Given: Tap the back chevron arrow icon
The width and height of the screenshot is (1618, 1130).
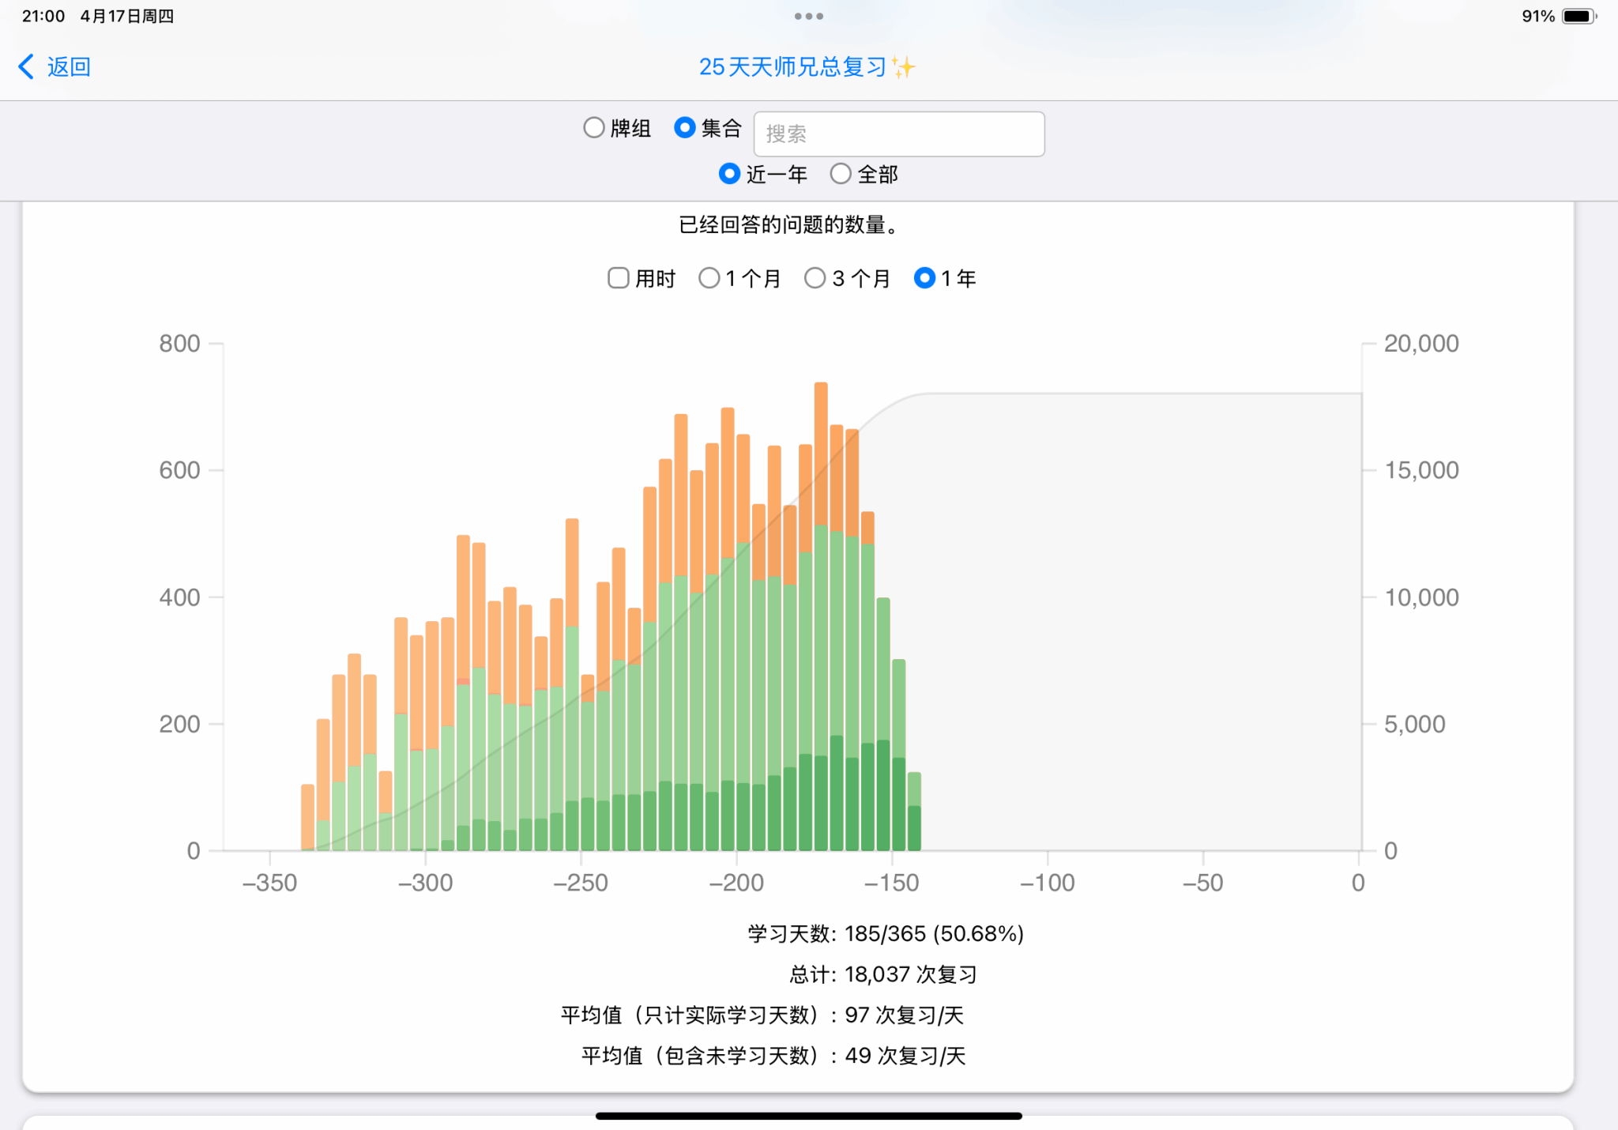Looking at the screenshot, I should [x=26, y=67].
